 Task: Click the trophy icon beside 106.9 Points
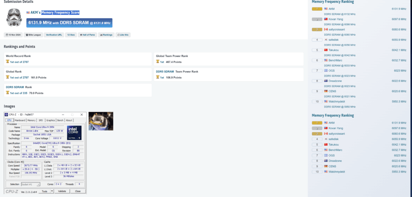tap(158, 77)
